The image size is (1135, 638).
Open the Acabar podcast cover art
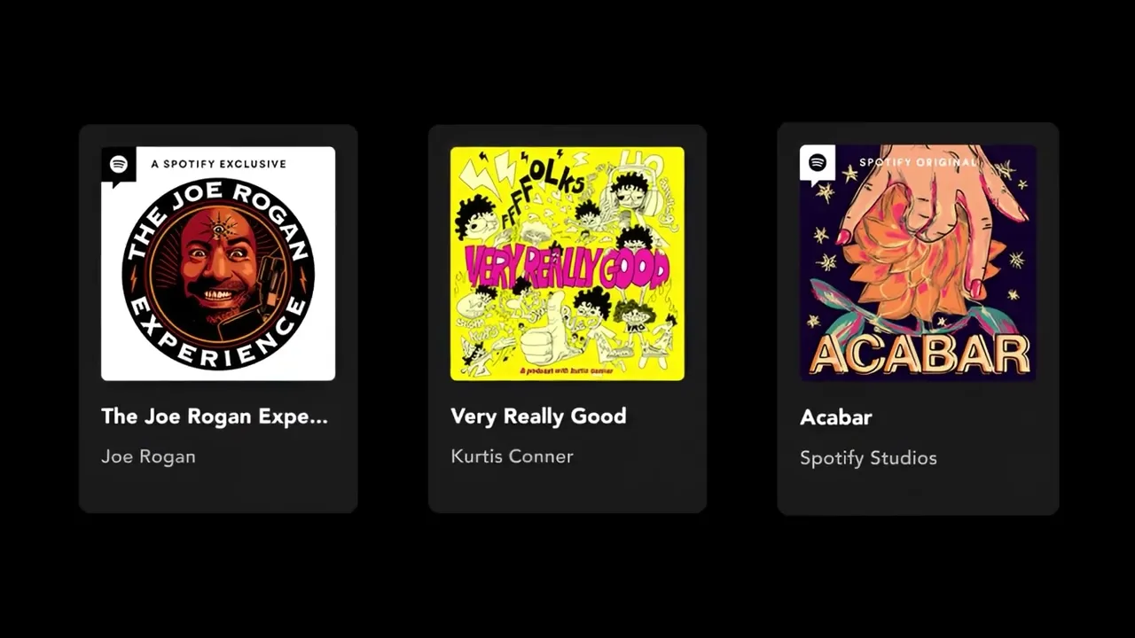tap(918, 263)
